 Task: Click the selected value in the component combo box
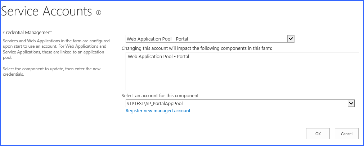[157, 39]
